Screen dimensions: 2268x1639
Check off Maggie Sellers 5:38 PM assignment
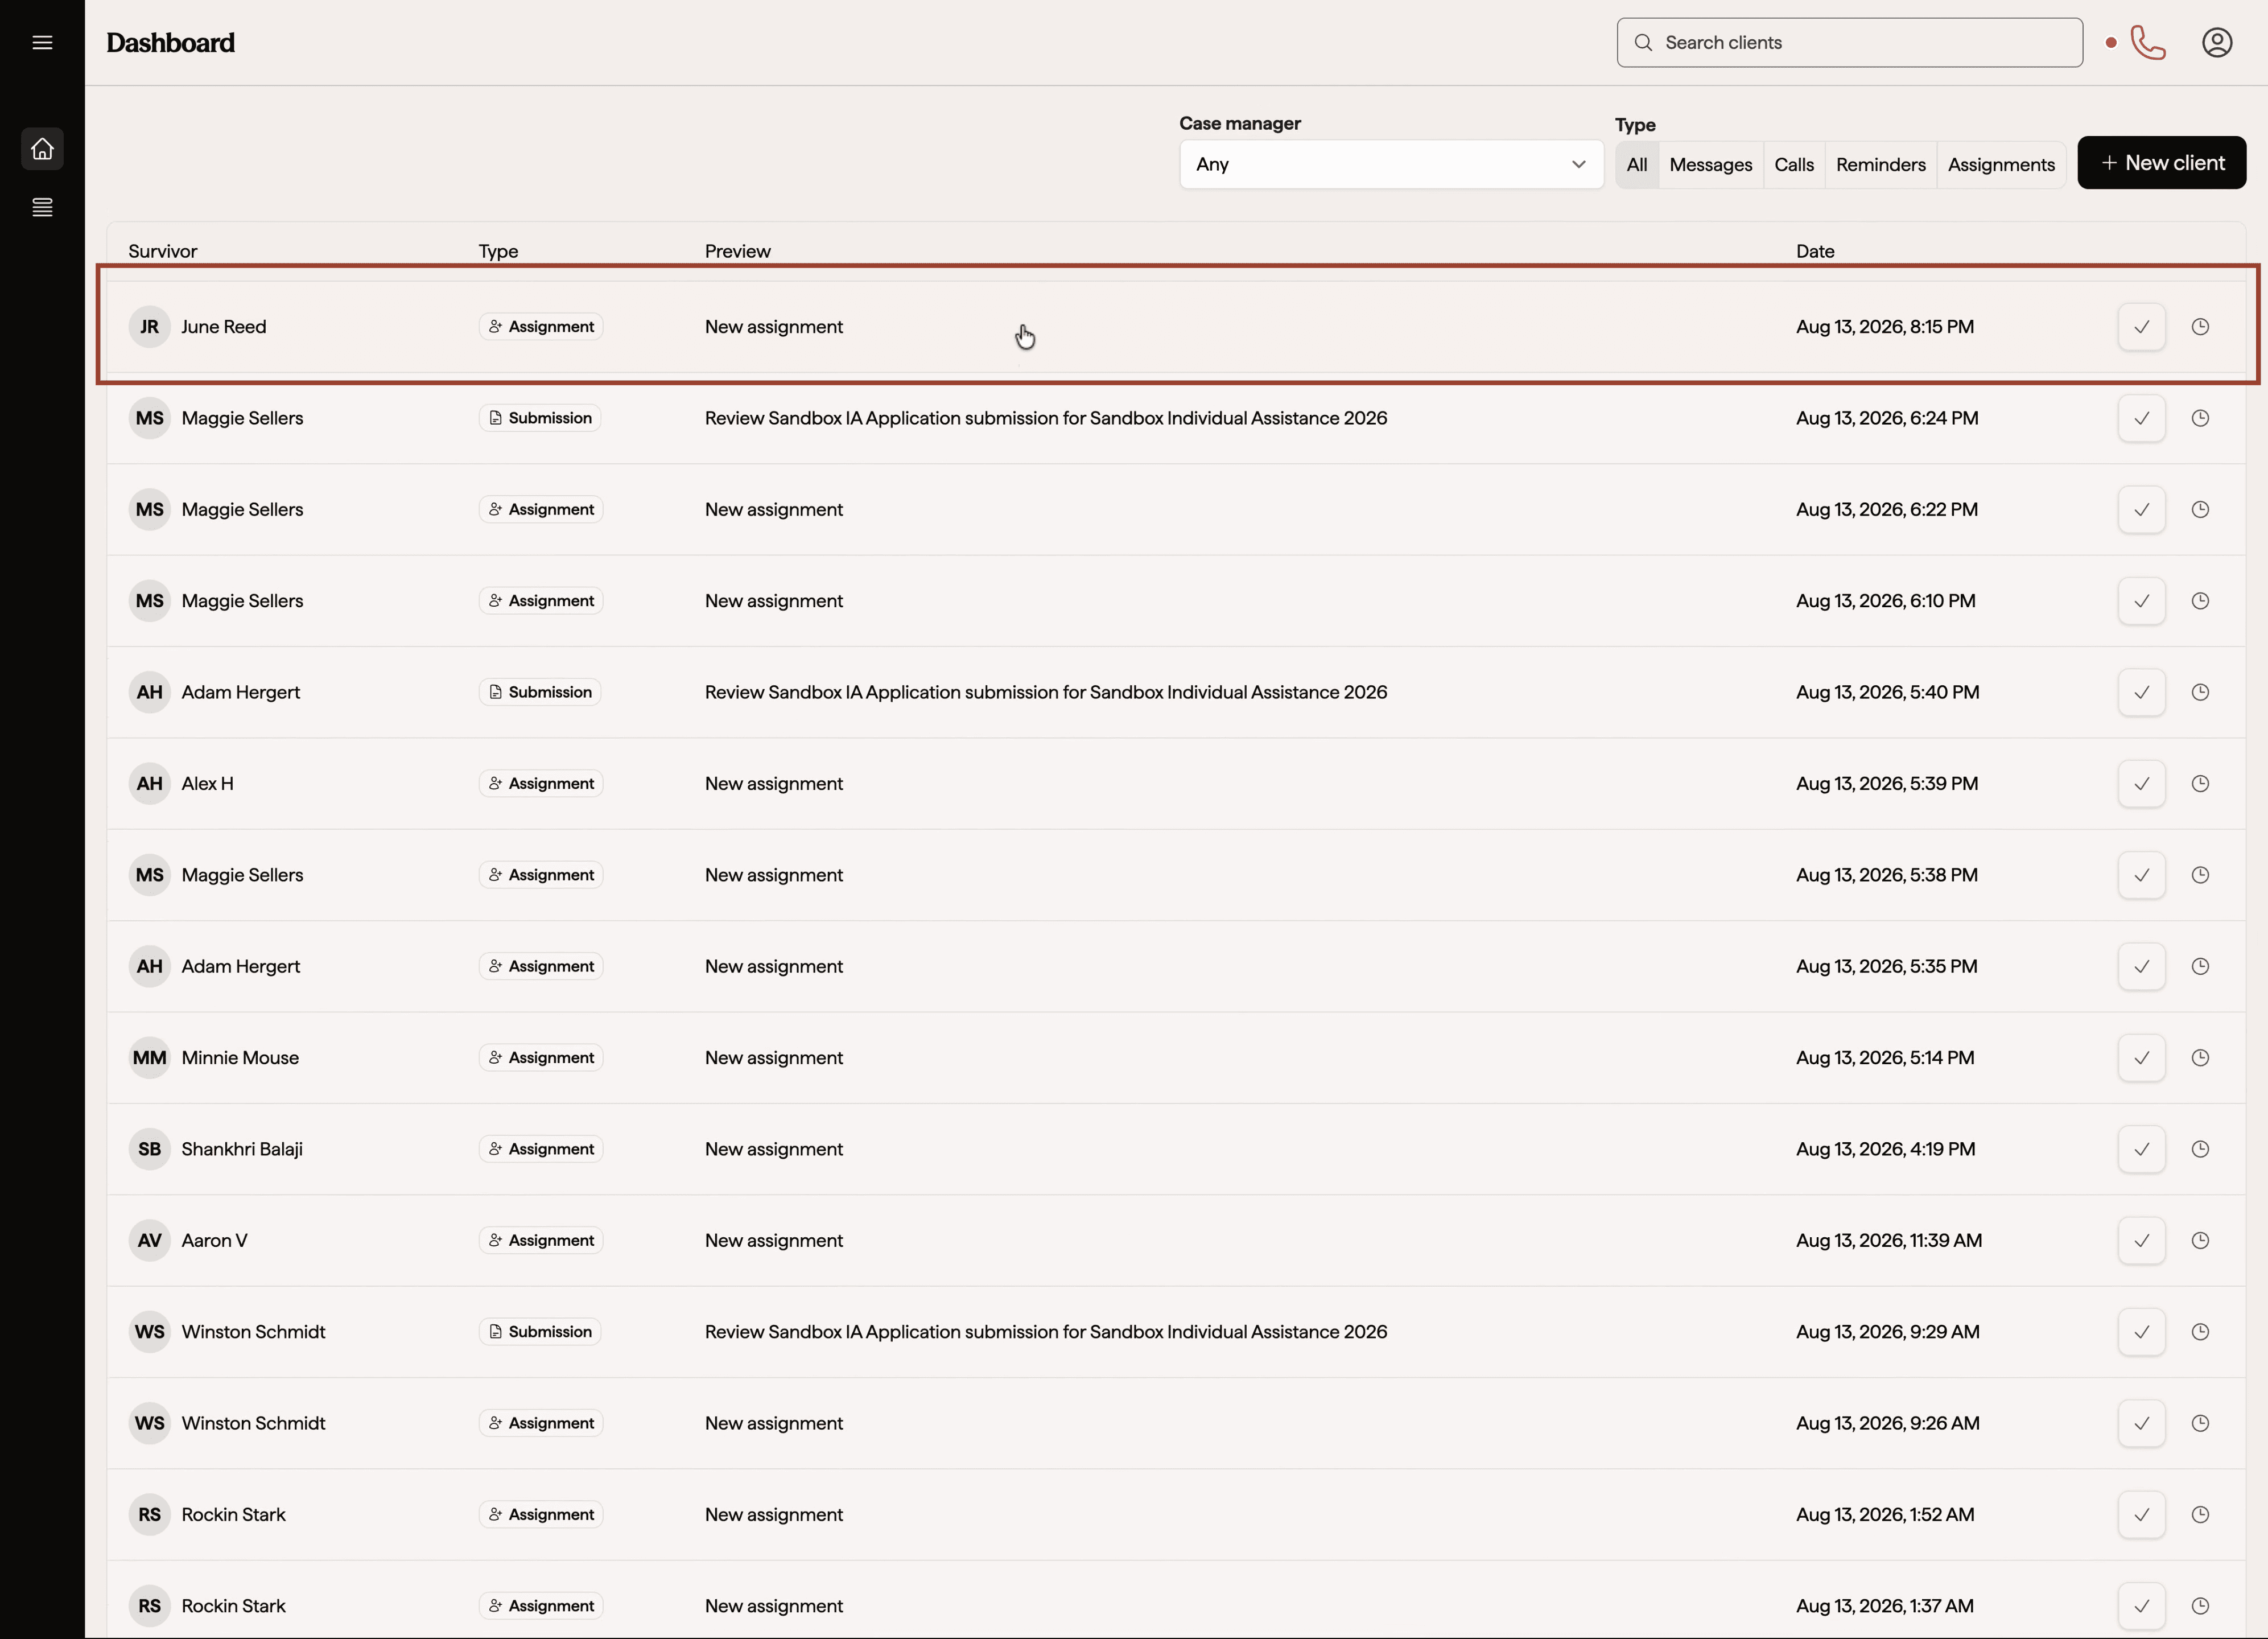pos(2141,875)
